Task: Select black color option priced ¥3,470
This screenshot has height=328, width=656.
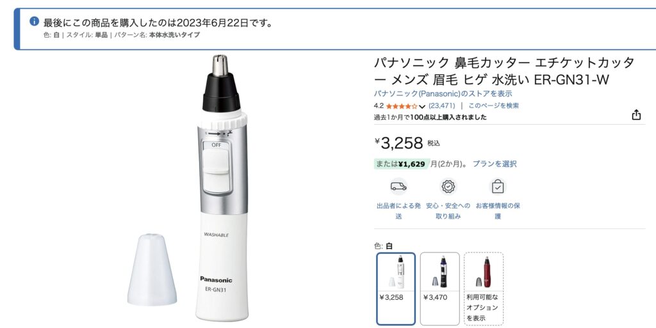Action: pyautogui.click(x=439, y=288)
